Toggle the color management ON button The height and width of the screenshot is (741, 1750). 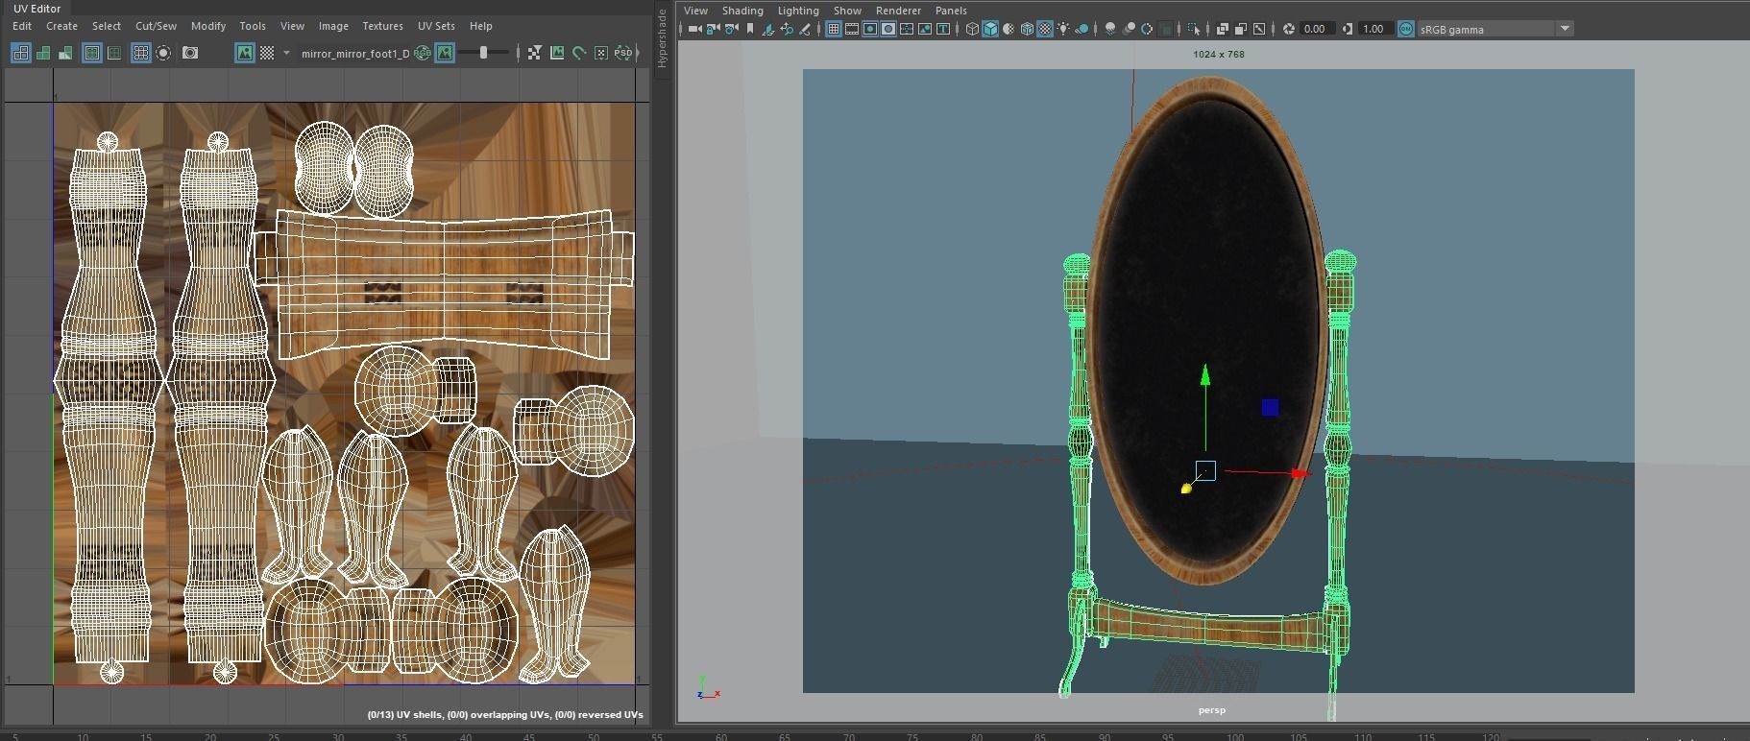coord(1406,29)
